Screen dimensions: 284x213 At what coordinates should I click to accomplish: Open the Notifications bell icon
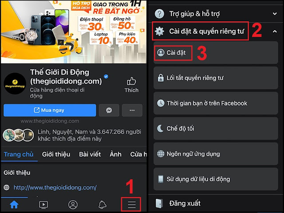coord(103,205)
